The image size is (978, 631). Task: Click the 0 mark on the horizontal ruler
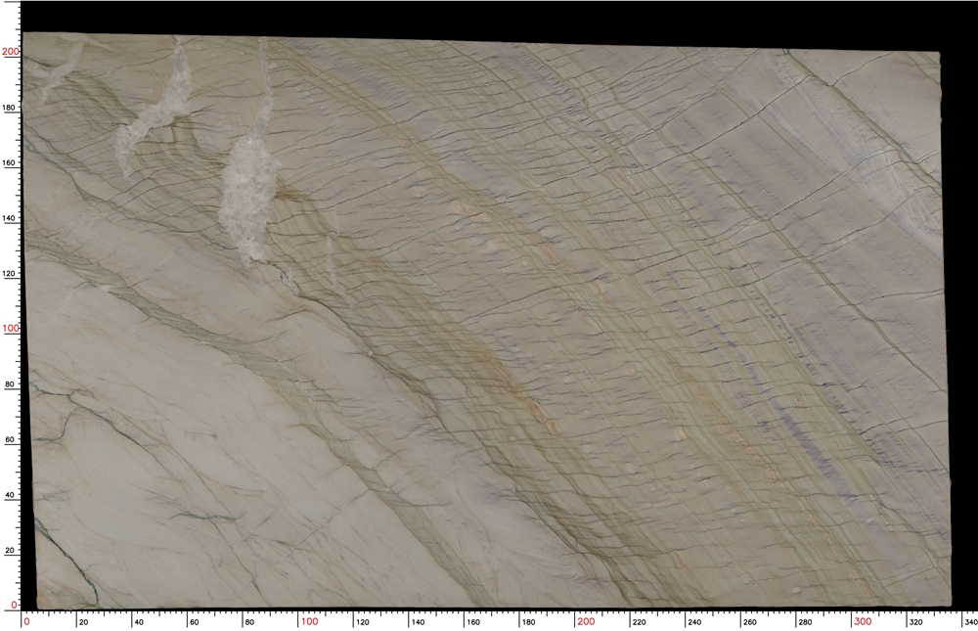coord(26,621)
